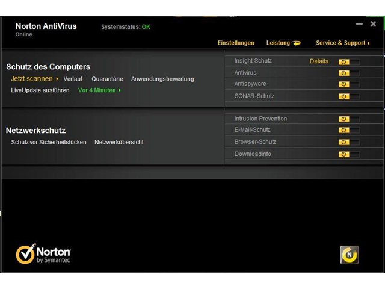Minimize the Norton AntiVirus window
This screenshot has height=289, width=385.
pyautogui.click(x=359, y=24)
